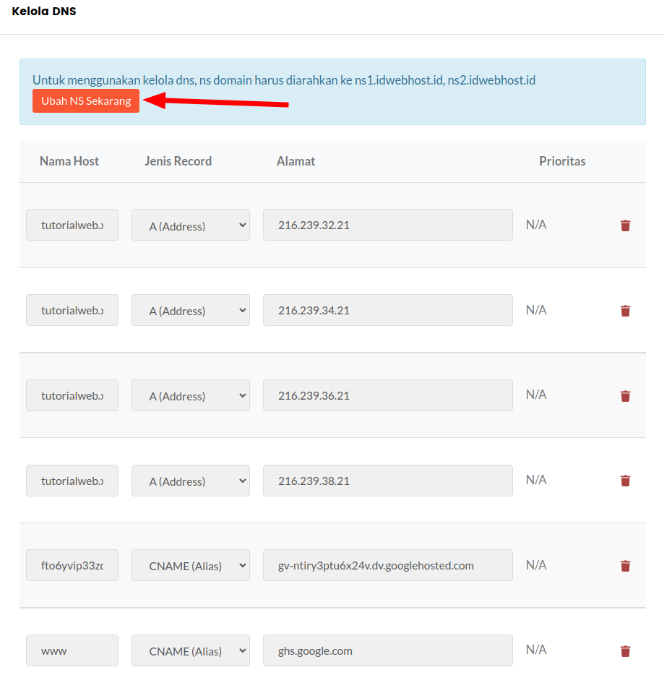Change CNAME type for www record

point(191,650)
